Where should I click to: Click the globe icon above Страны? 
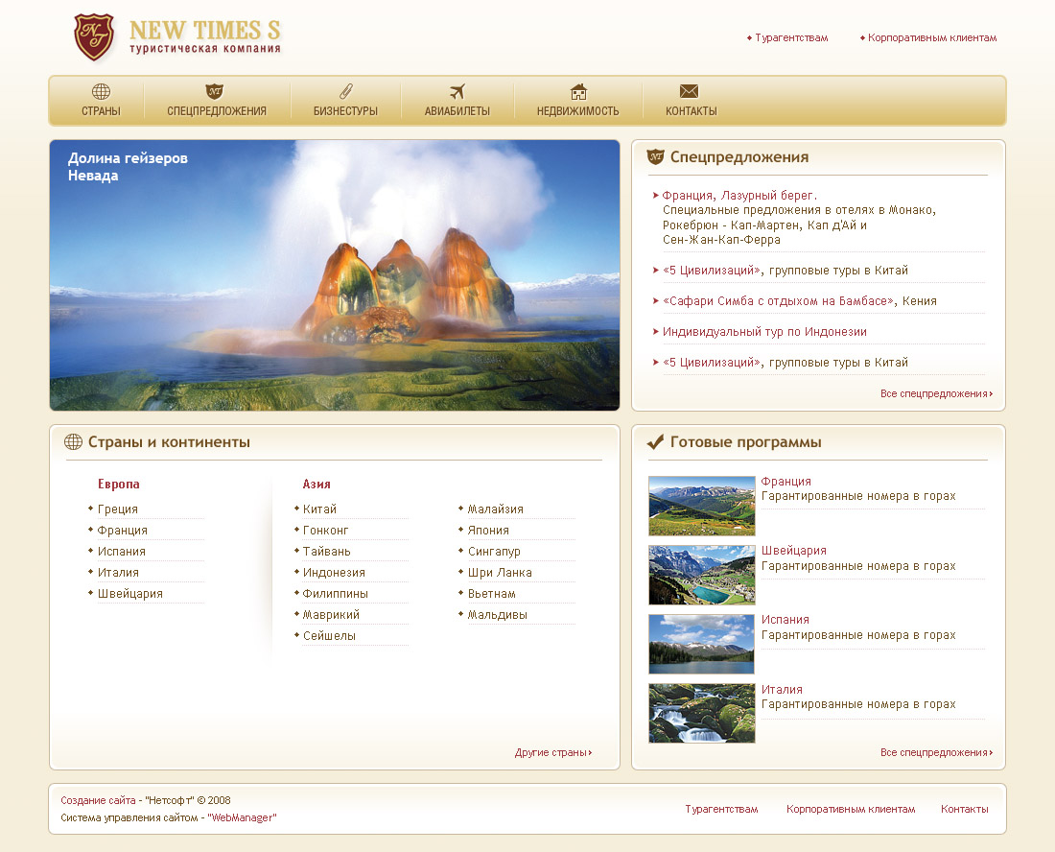click(101, 91)
